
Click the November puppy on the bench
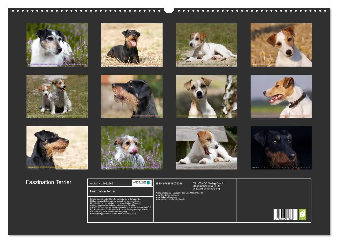[207, 148]
